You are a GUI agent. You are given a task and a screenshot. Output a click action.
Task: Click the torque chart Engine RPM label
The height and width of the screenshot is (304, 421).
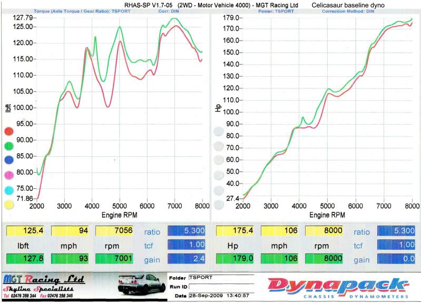pyautogui.click(x=119, y=215)
